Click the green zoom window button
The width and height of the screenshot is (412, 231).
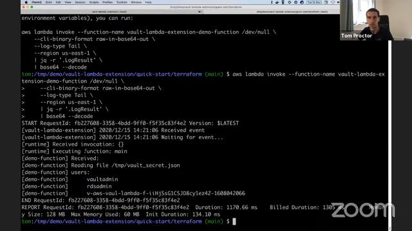point(32,7)
